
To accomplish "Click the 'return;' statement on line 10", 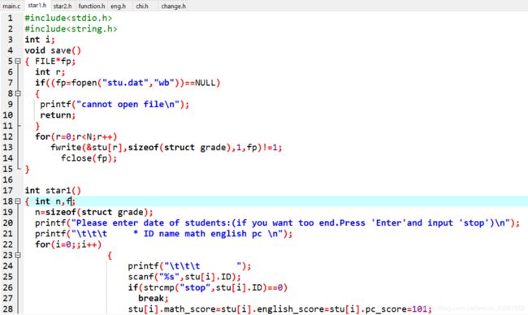I will (58, 115).
